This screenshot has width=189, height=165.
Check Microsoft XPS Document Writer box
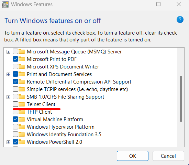(x=15, y=66)
